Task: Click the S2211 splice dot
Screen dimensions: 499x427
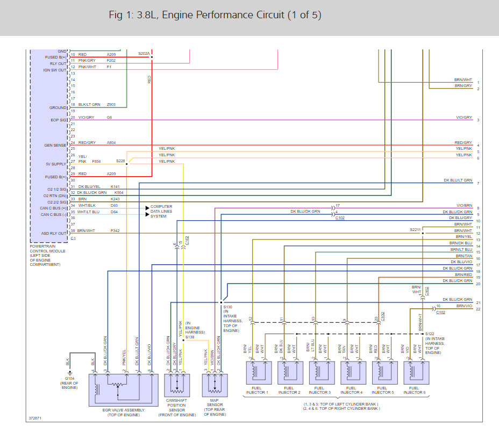Action: point(423,233)
